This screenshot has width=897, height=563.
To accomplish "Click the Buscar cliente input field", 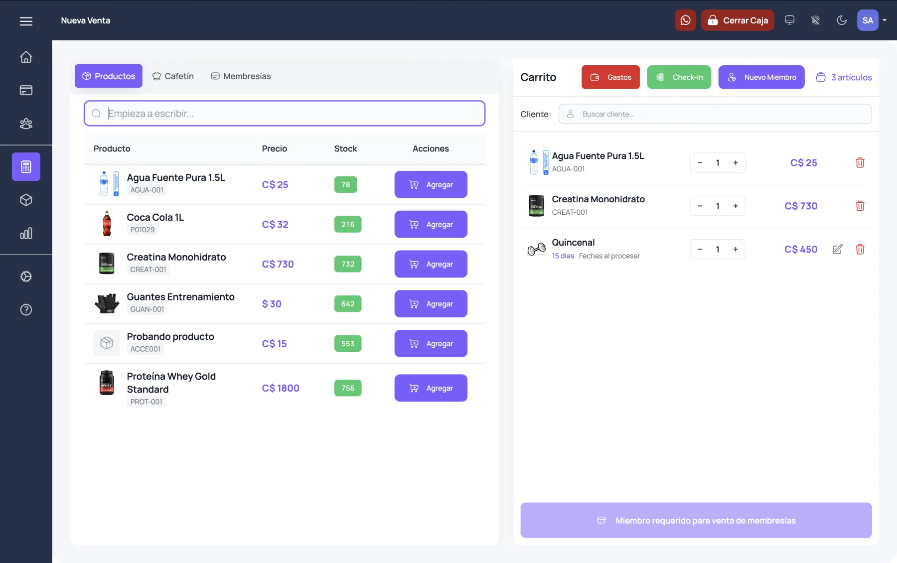I will (715, 114).
